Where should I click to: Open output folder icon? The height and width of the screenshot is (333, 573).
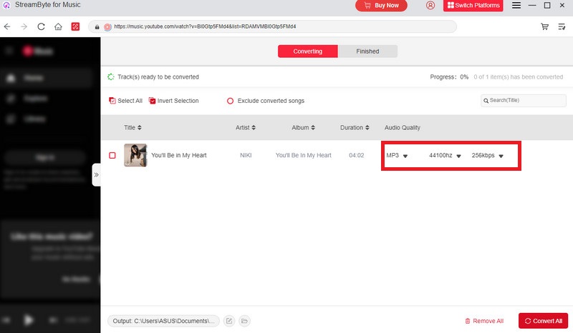click(x=244, y=321)
